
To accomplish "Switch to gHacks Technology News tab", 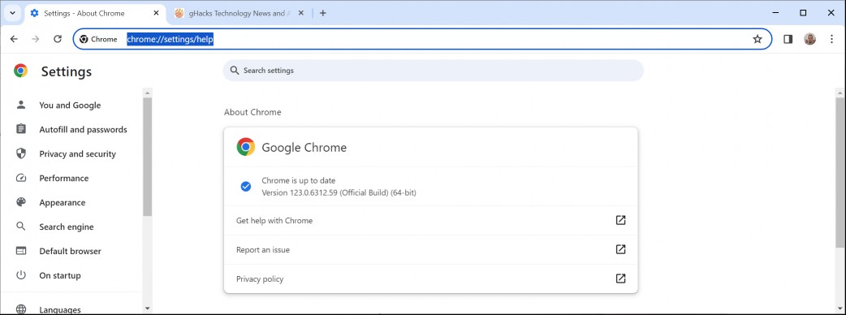I will [x=240, y=13].
